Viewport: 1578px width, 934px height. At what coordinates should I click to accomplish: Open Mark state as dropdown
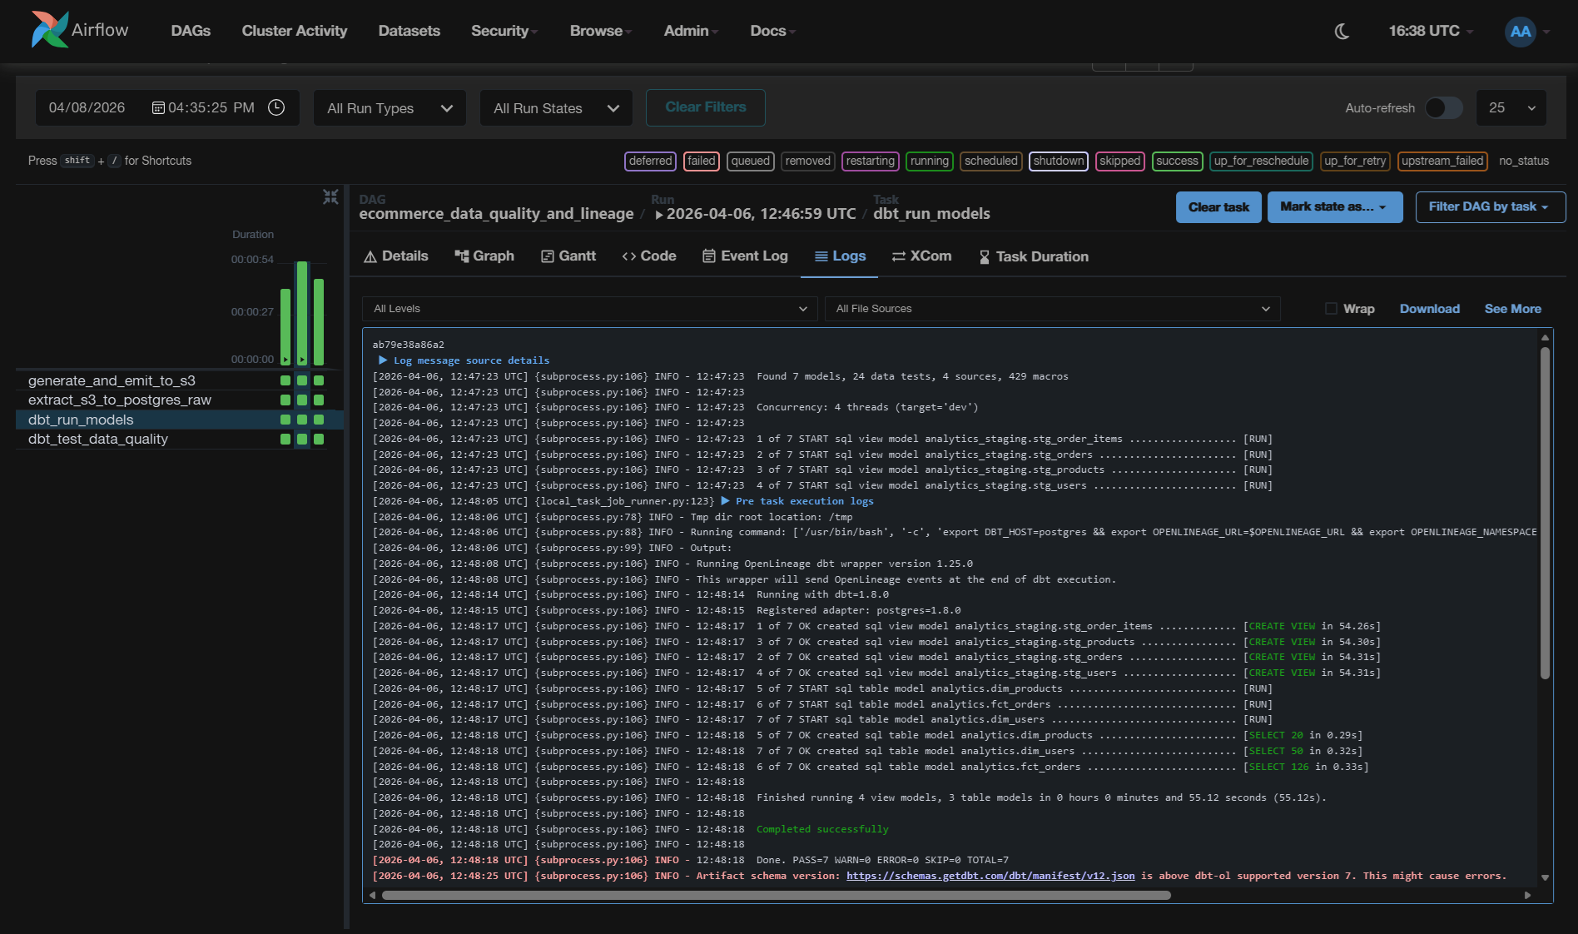1334,207
